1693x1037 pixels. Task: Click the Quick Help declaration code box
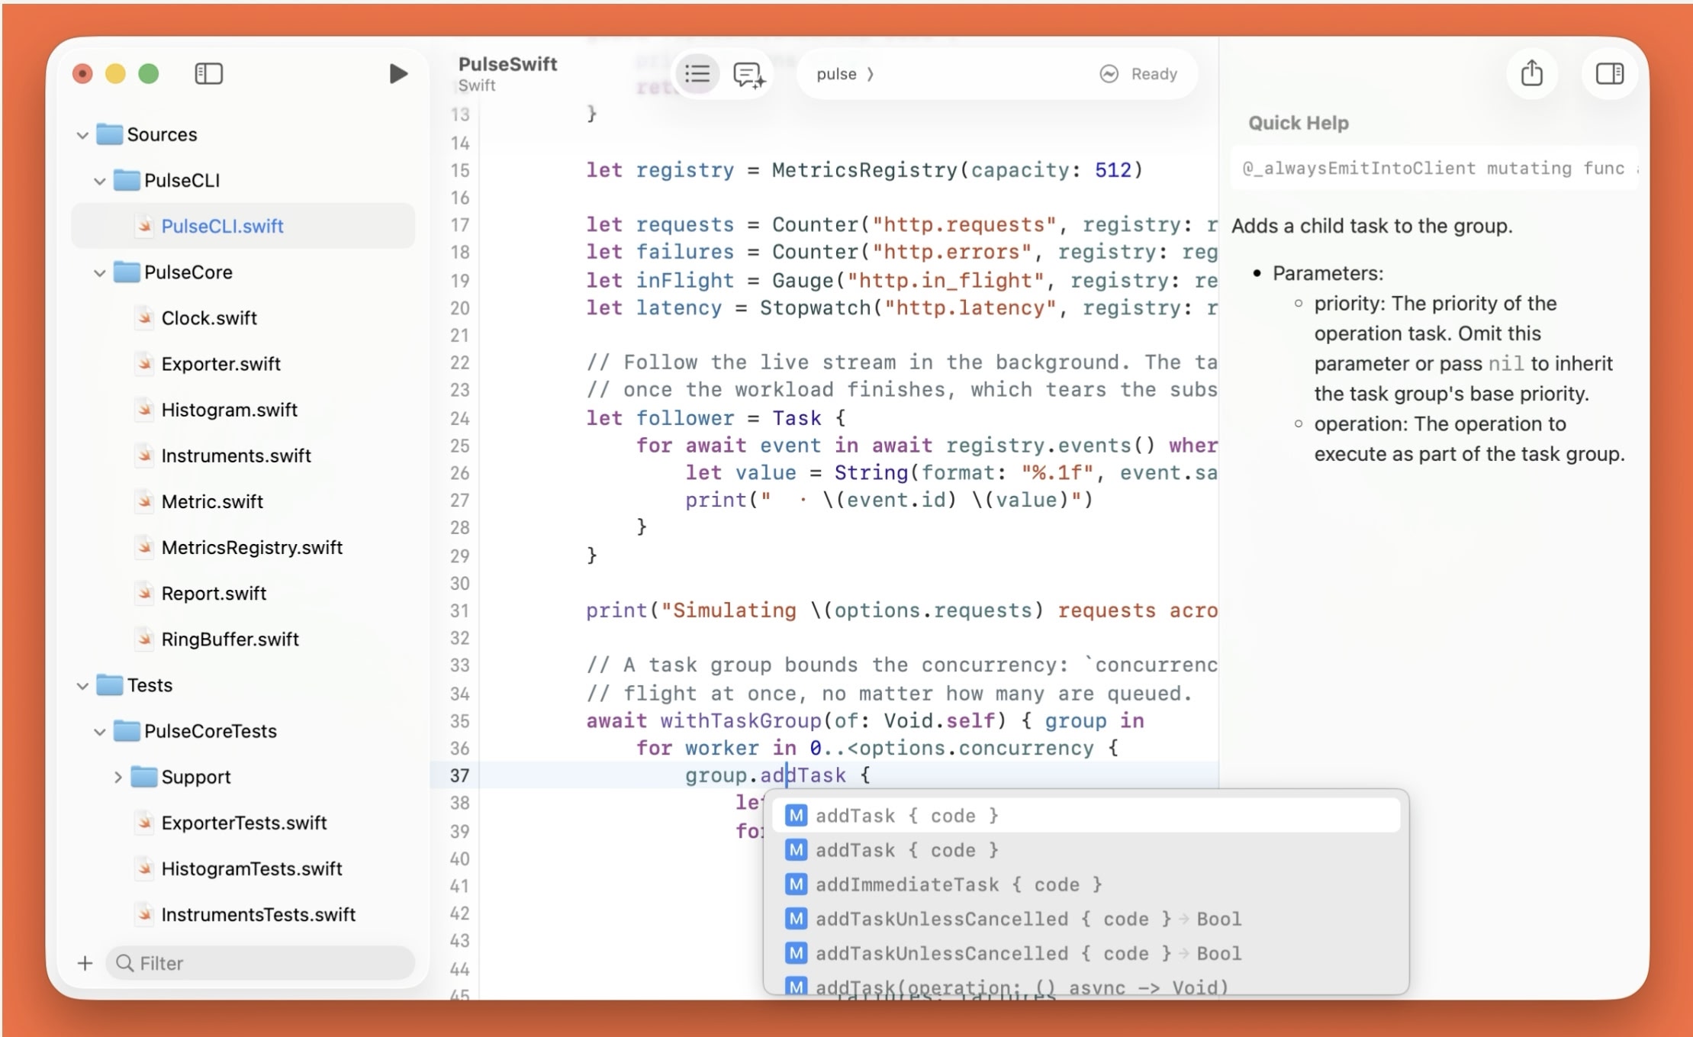[x=1434, y=168]
